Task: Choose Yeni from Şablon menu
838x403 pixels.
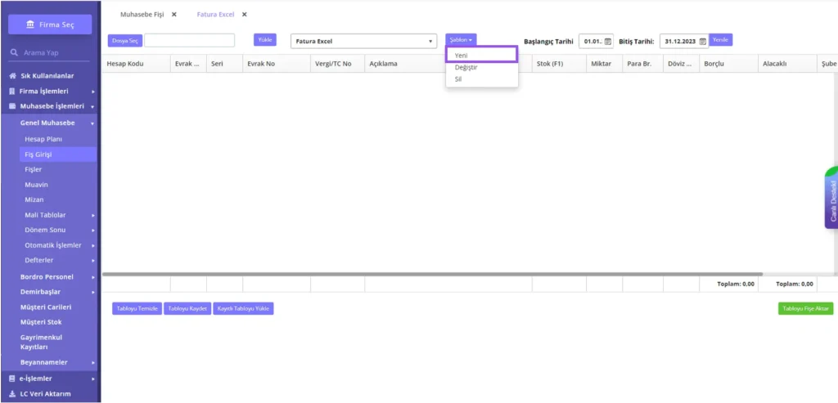Action: (482, 55)
